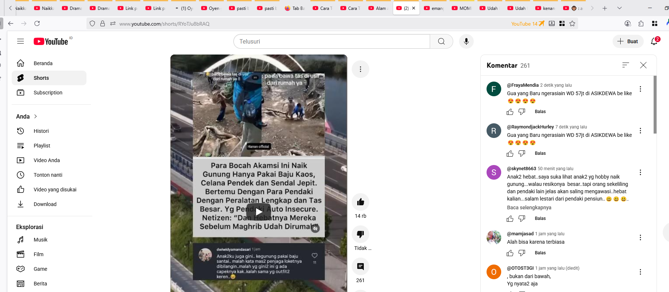Reply to @RaymondjackHurley's comment

(540, 153)
